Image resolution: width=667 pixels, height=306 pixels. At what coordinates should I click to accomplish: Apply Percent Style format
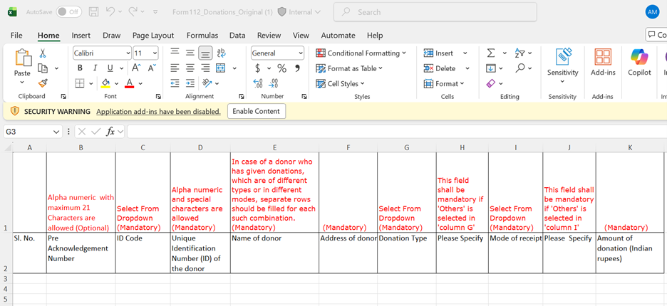click(x=281, y=68)
